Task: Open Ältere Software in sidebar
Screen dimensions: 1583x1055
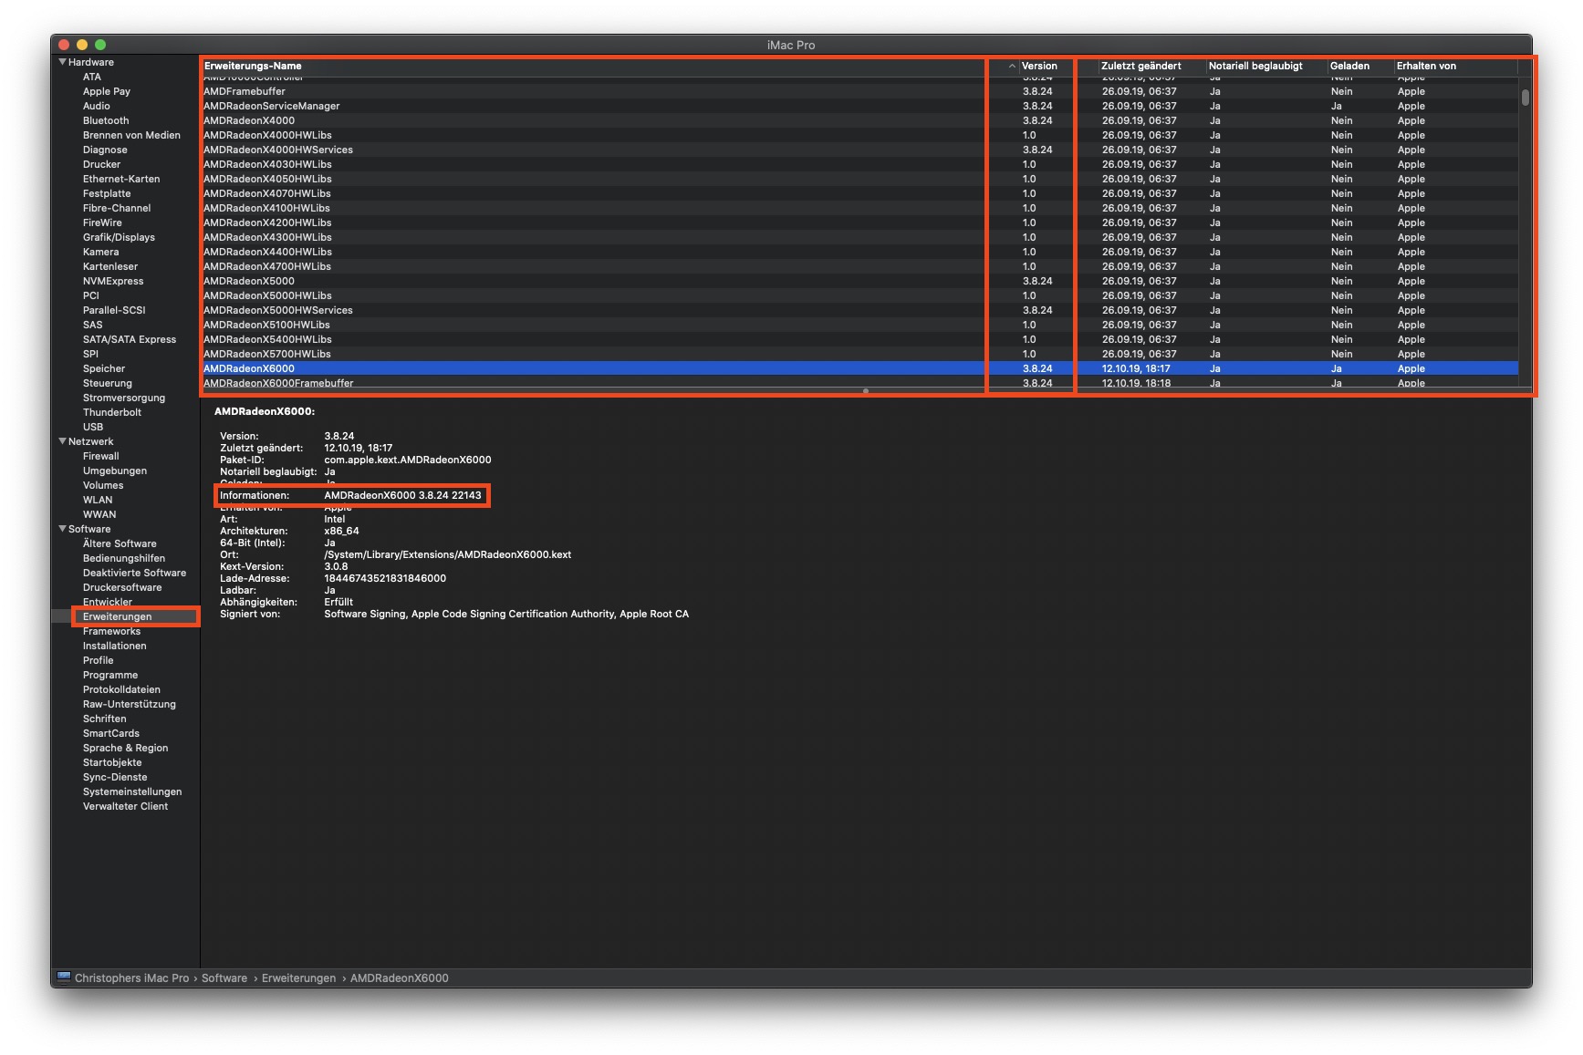Action: 120,543
